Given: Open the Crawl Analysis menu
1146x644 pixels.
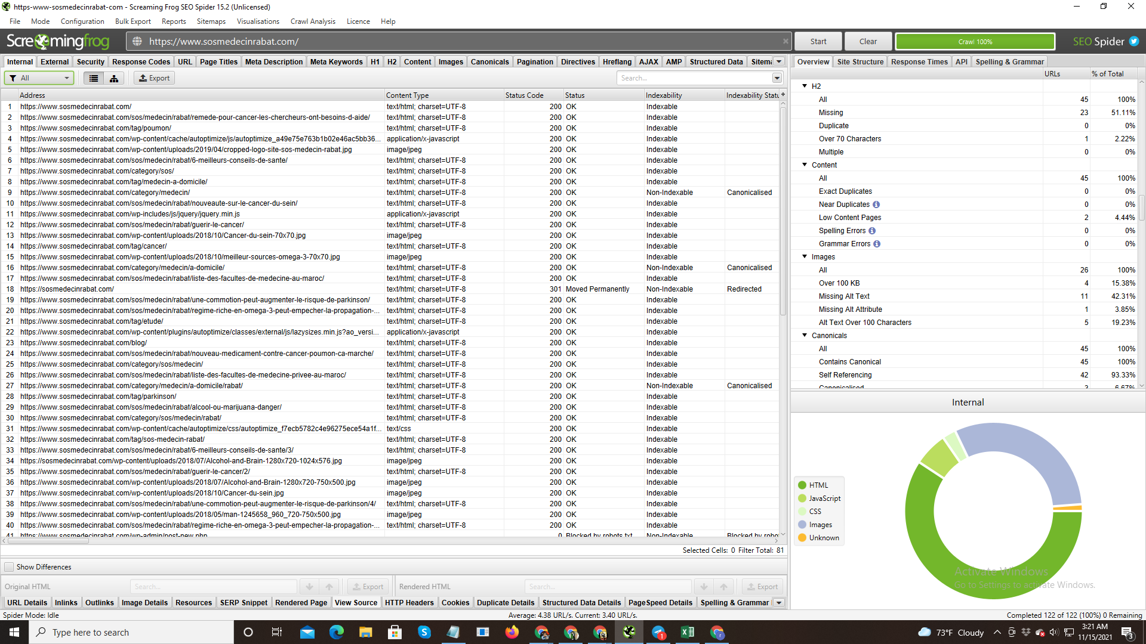Looking at the screenshot, I should (313, 21).
